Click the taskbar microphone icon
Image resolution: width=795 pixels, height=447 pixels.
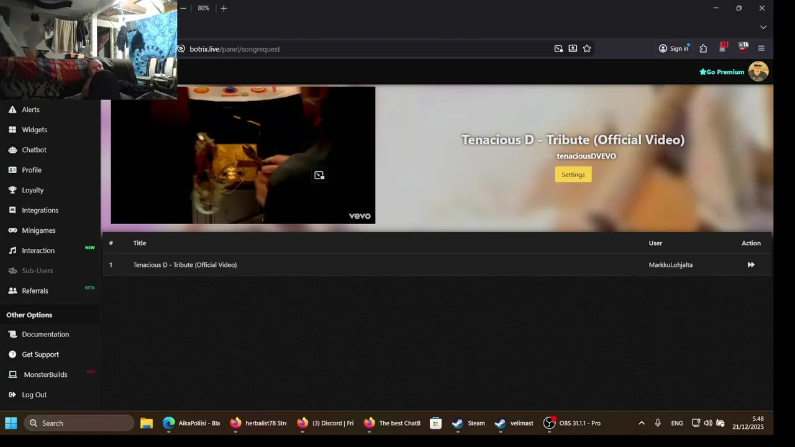[x=658, y=423]
